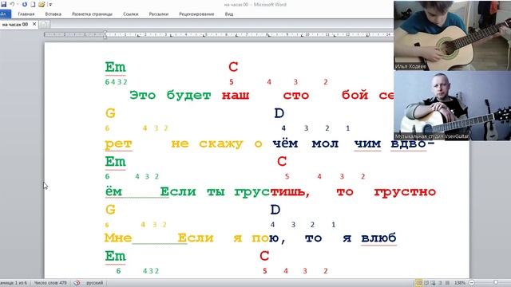Repeat the last action with the redo icon
The width and height of the screenshot is (511, 287).
(x=25, y=4)
